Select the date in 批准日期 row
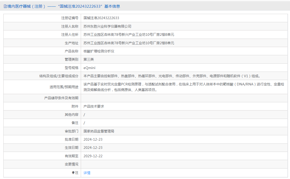 [x=93, y=139]
